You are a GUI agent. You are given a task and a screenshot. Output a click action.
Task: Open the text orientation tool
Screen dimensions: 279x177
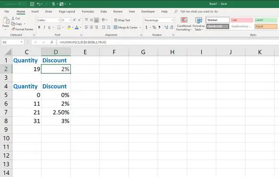(x=104, y=20)
